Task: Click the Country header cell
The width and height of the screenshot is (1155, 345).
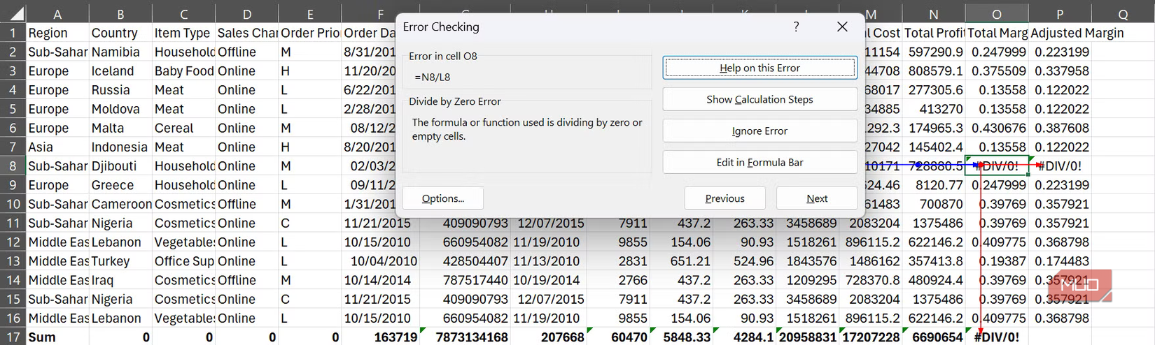Action: coord(120,33)
